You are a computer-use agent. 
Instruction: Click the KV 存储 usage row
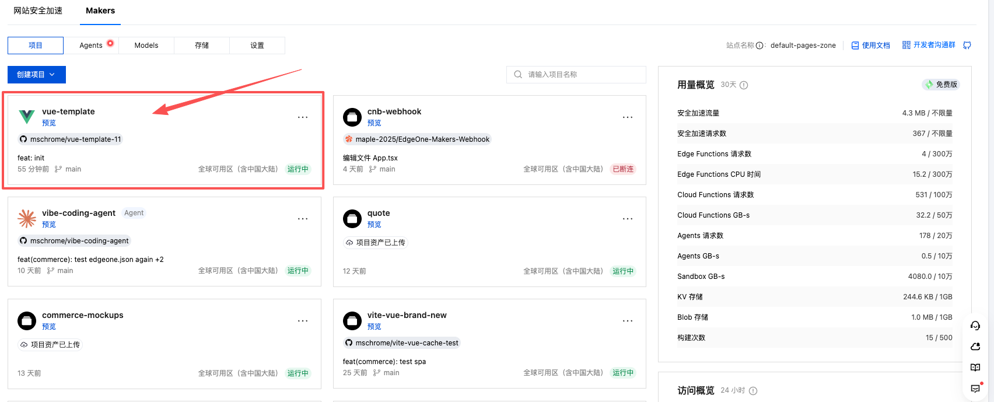click(x=815, y=297)
